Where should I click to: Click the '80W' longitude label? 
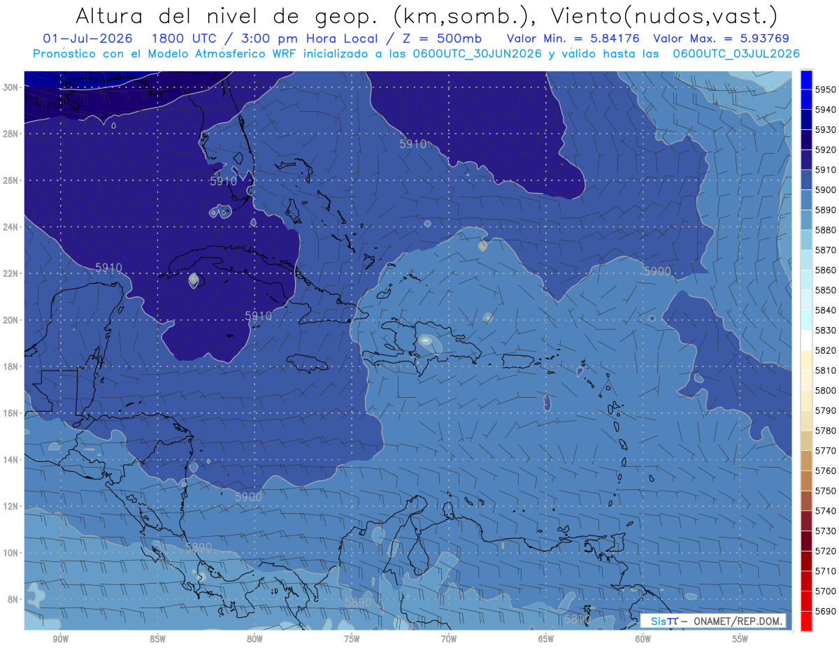(254, 638)
